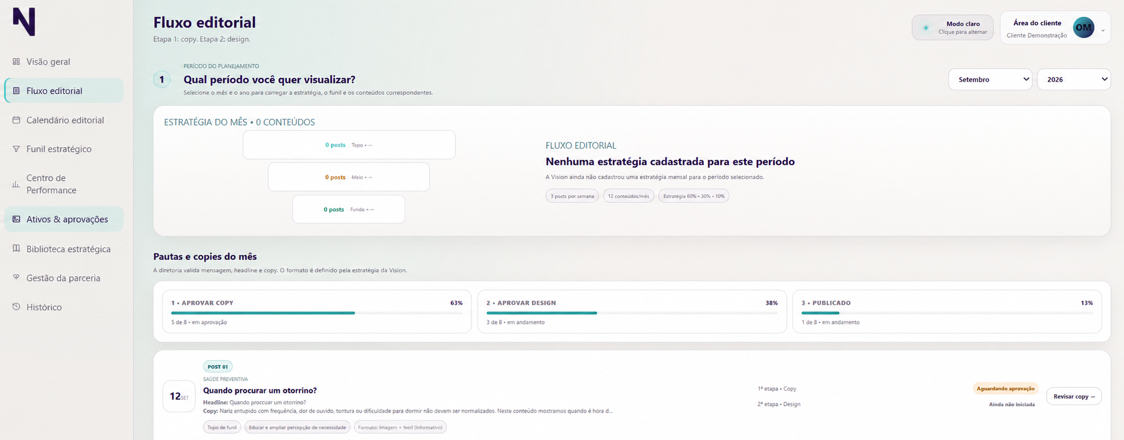This screenshot has height=440, width=1124.
Task: Click the Visão geral grid icon
Action: click(16, 62)
